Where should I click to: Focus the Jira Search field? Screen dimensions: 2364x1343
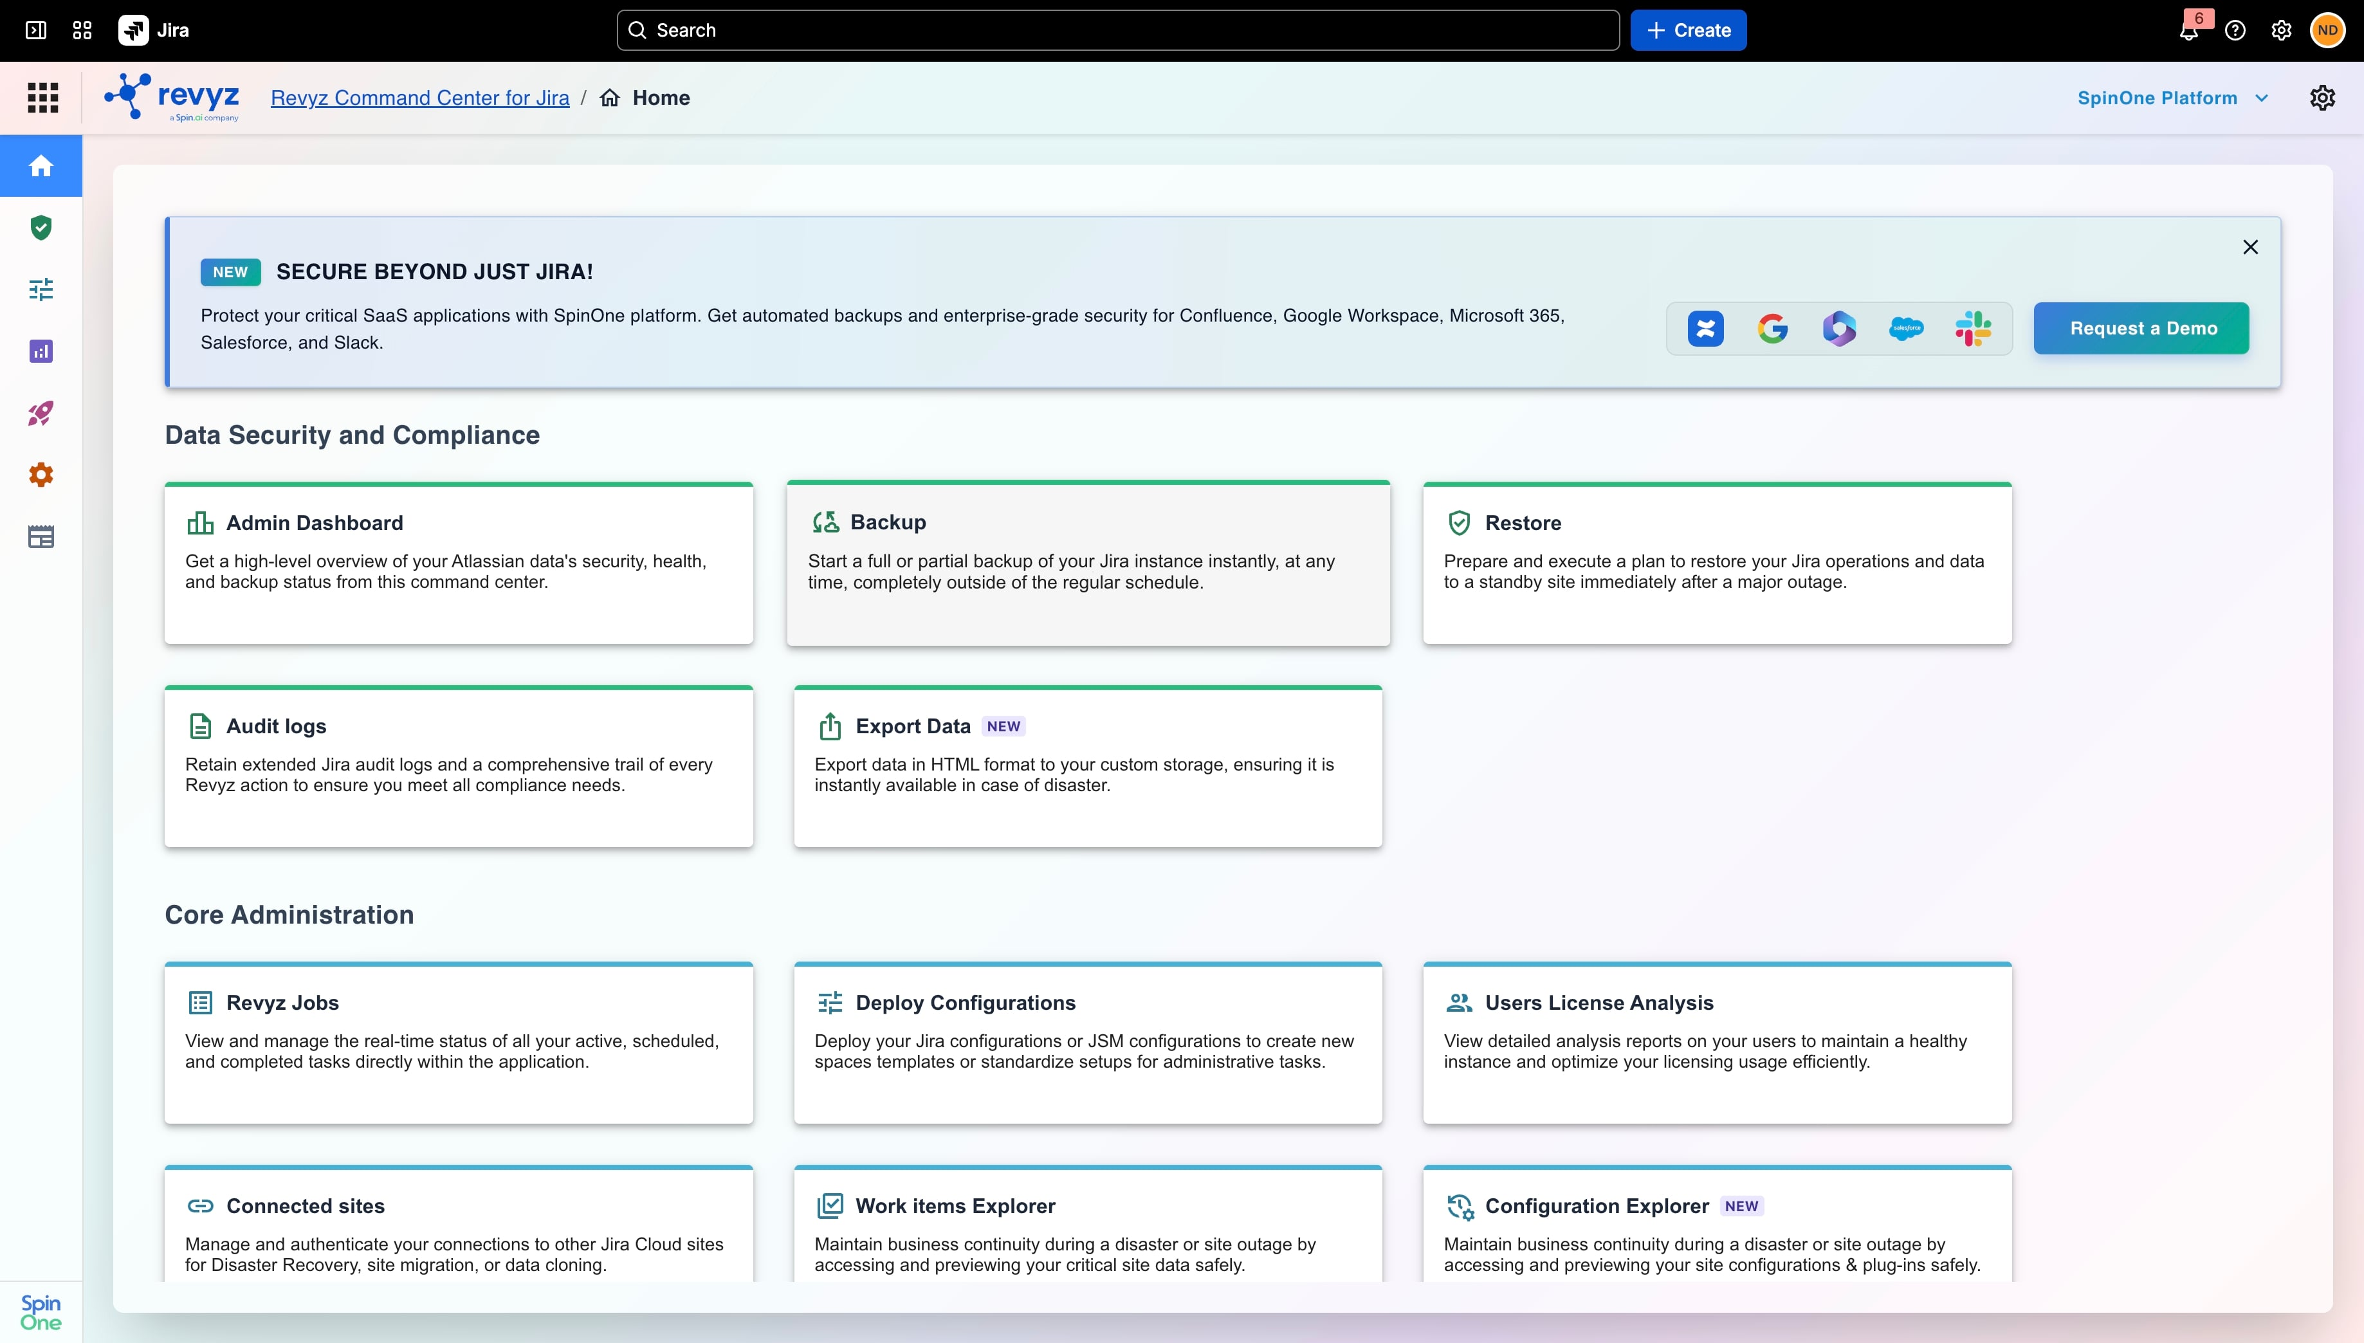pos(1118,30)
